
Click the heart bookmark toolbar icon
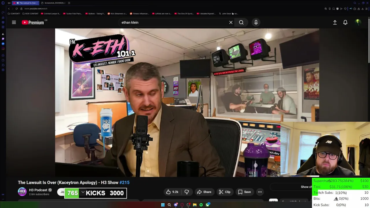point(345,9)
